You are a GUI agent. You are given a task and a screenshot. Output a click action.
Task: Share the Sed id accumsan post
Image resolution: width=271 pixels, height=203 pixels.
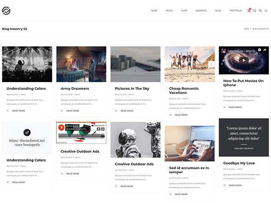point(170,194)
